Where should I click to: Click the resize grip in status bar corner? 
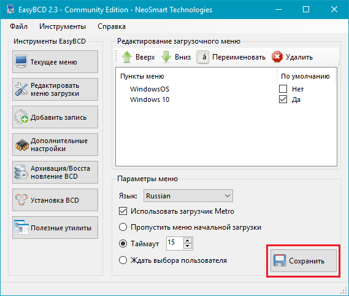(344, 290)
